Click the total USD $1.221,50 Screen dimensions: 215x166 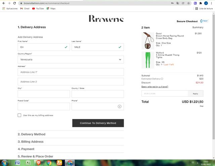(192, 102)
